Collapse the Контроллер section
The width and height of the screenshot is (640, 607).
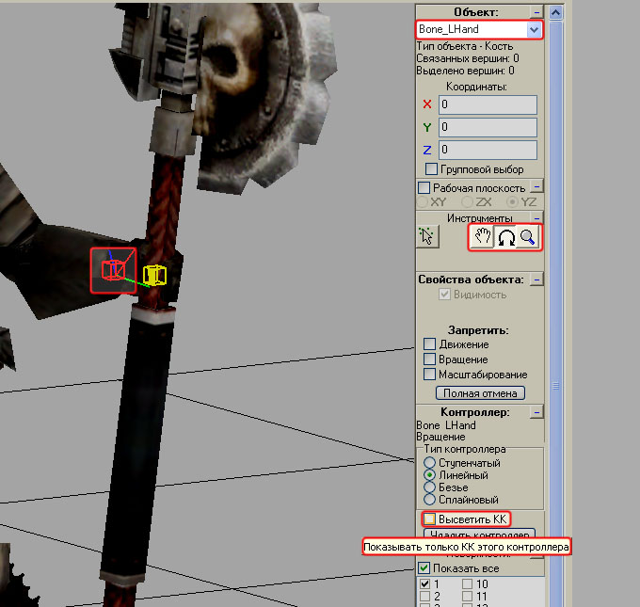536,412
